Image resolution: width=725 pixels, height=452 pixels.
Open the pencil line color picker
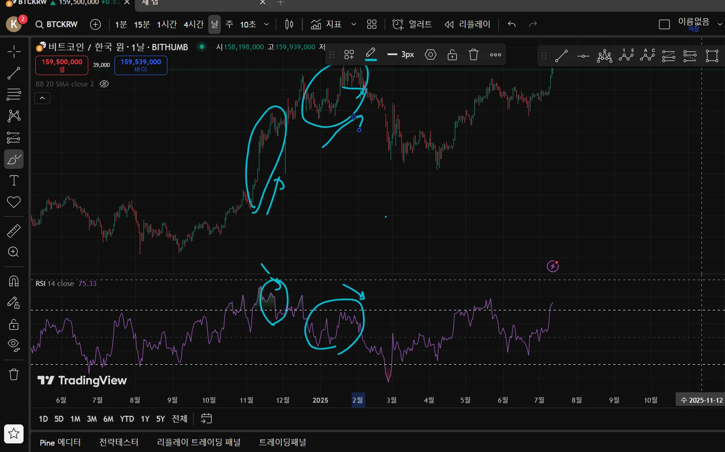371,55
